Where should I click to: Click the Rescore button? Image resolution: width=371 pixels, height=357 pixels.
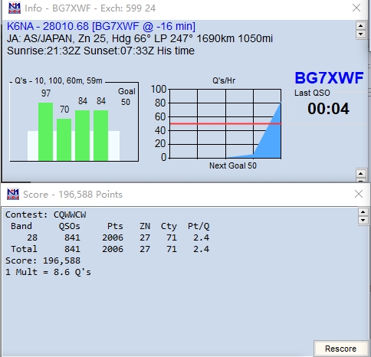pyautogui.click(x=340, y=349)
